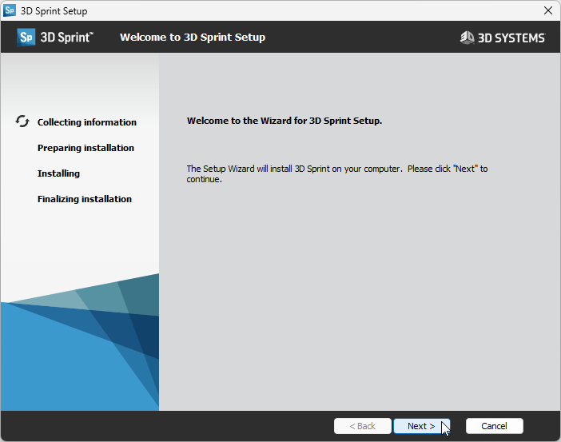Screen dimensions: 561x442
Task: Close the 3D Sprint Setup window
Action: tap(547, 10)
